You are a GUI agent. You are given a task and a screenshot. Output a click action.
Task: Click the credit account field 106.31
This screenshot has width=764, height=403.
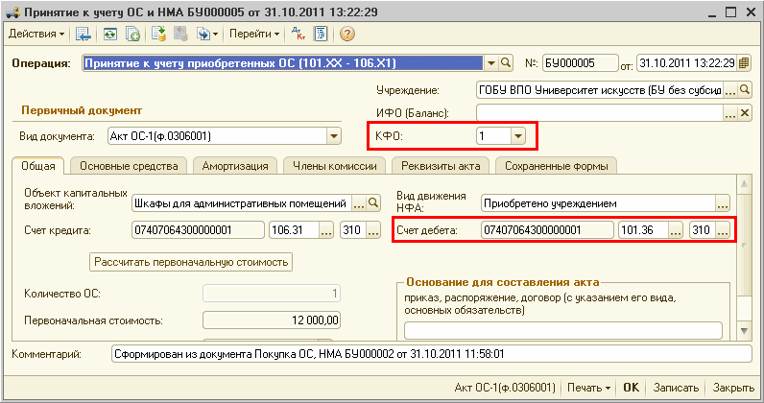[x=295, y=230]
